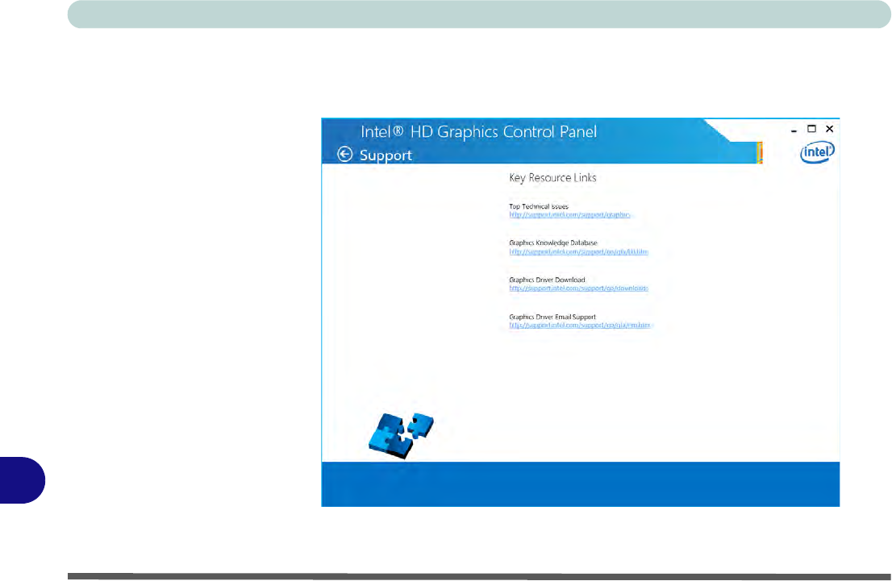
Task: Click the Intel logo
Action: coord(818,153)
